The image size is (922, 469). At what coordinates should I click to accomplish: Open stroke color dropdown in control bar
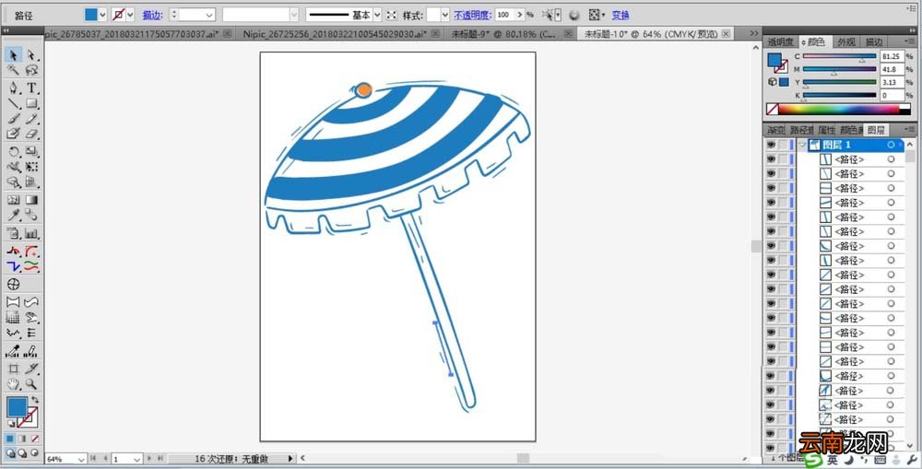point(130,15)
